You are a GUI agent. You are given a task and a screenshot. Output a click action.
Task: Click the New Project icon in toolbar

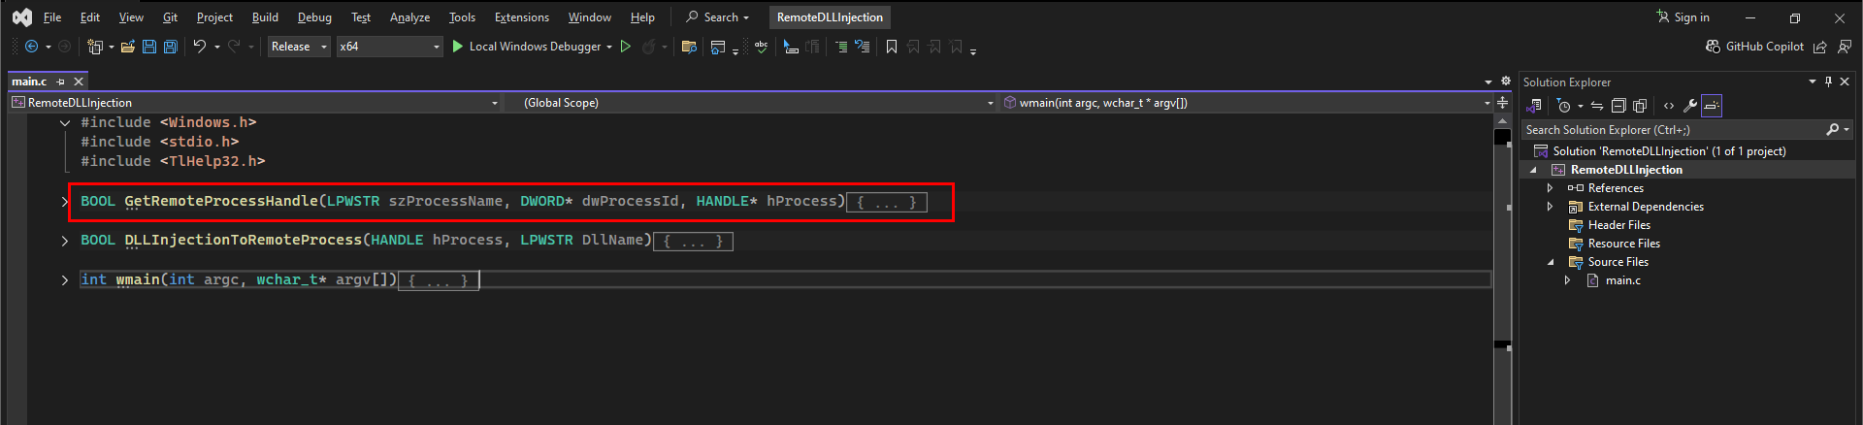[x=95, y=47]
